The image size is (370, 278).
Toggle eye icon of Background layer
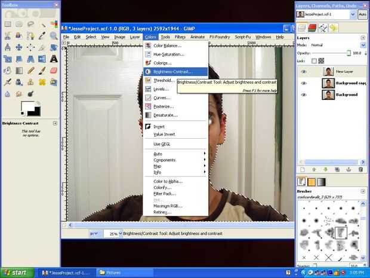[x=304, y=95]
